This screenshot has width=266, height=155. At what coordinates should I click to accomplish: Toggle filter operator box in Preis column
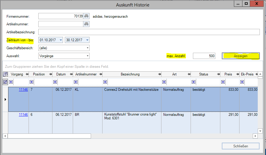point(223,82)
